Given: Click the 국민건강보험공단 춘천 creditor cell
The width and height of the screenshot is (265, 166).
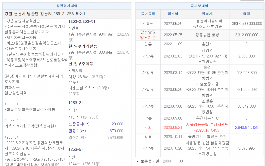Looking at the screenshot, I should [x=207, y=136].
